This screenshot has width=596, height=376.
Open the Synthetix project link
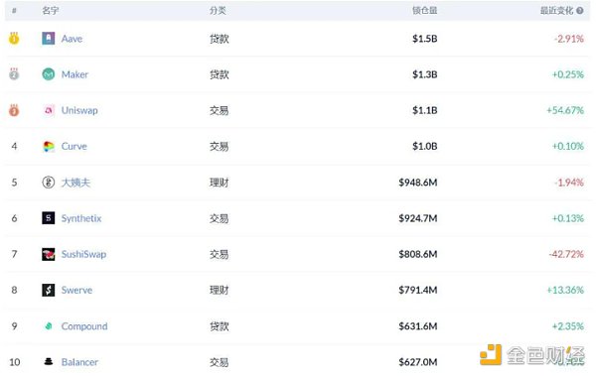pos(81,218)
